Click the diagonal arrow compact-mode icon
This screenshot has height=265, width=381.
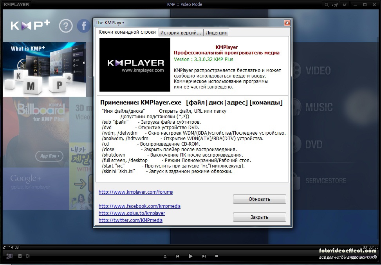(345, 5)
